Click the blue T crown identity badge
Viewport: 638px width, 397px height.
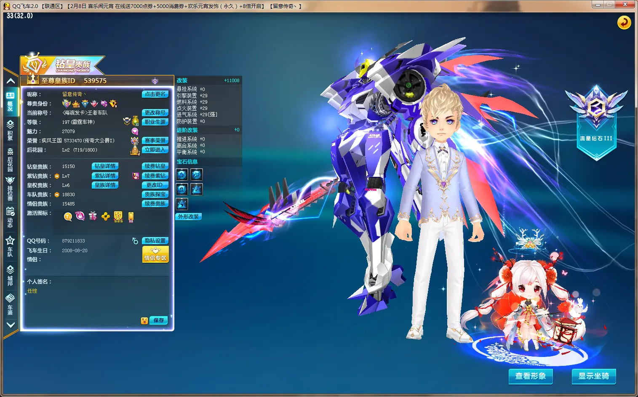85,104
